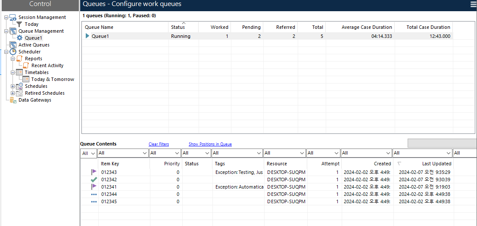Select Active Queues tree item
477x226 pixels.
34,45
